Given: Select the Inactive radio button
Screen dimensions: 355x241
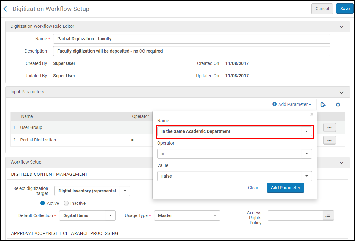Looking at the screenshot, I should click(66, 203).
